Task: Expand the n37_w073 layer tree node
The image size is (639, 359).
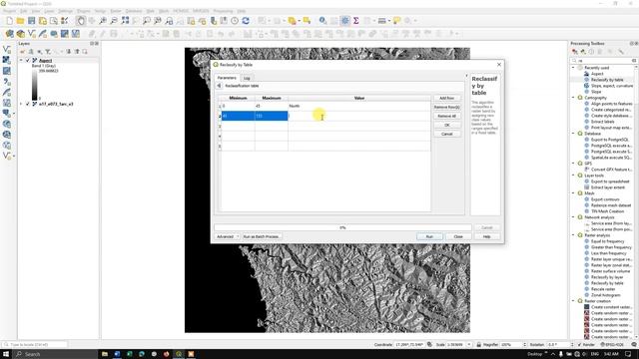Action: pyautogui.click(x=21, y=104)
